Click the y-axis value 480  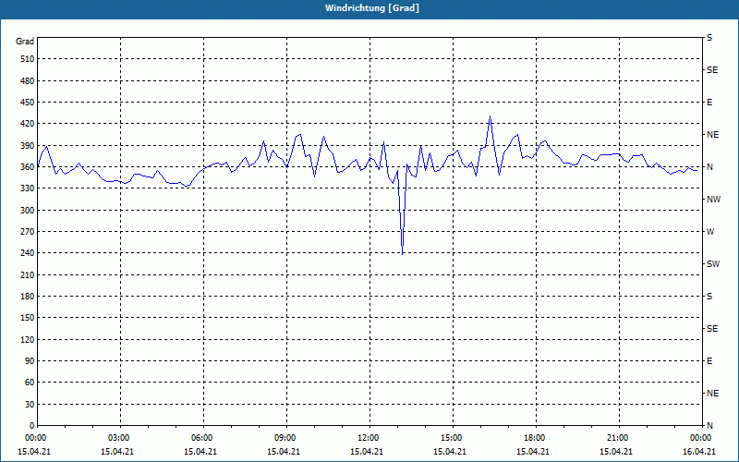(28, 81)
